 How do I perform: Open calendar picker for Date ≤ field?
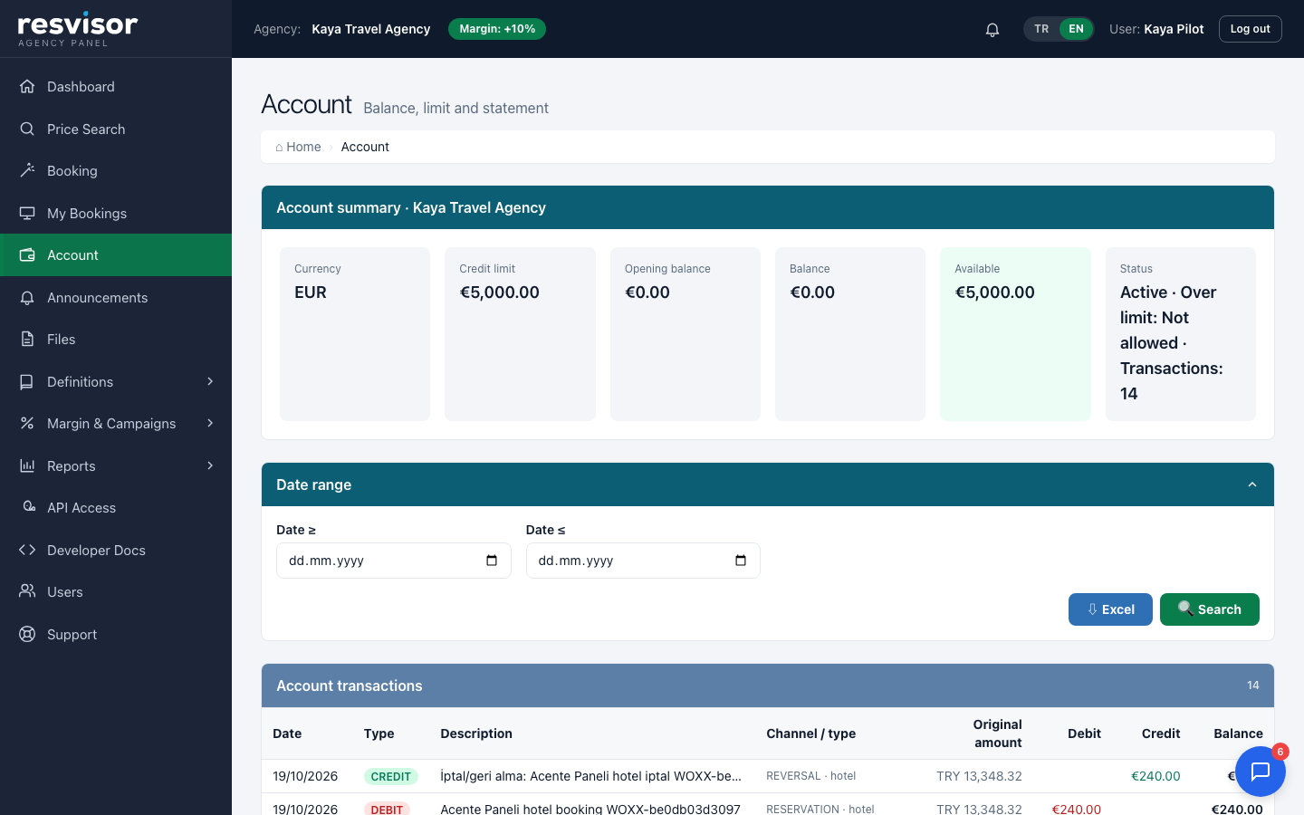741,561
